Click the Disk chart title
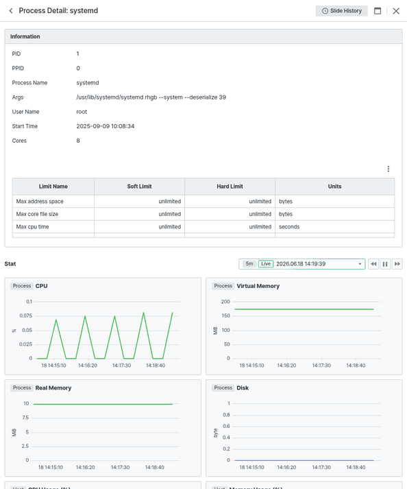The image size is (407, 489). pos(243,388)
